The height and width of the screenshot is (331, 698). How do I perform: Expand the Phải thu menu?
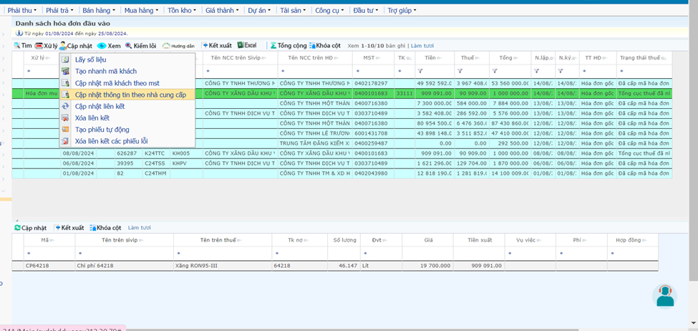coord(23,11)
